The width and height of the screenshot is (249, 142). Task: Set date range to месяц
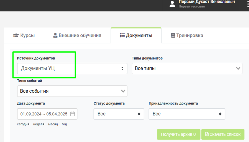[x=53, y=124]
